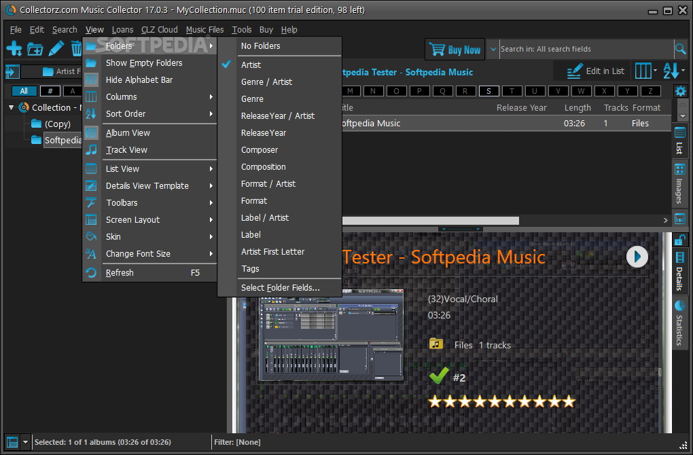Group folders by Composer

[x=280, y=150]
